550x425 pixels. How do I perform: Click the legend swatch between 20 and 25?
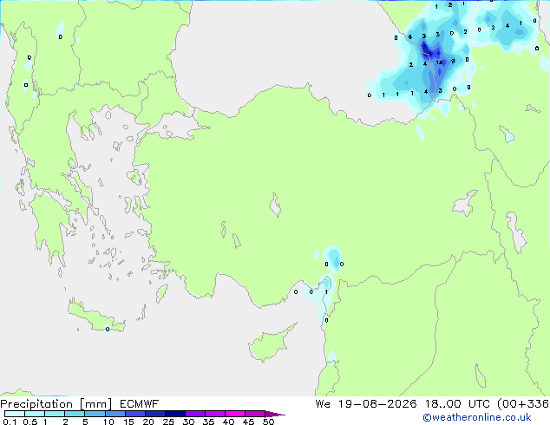point(155,414)
